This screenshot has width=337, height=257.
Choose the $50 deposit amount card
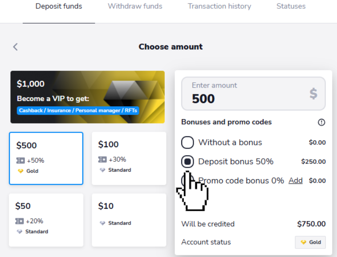[x=46, y=220]
